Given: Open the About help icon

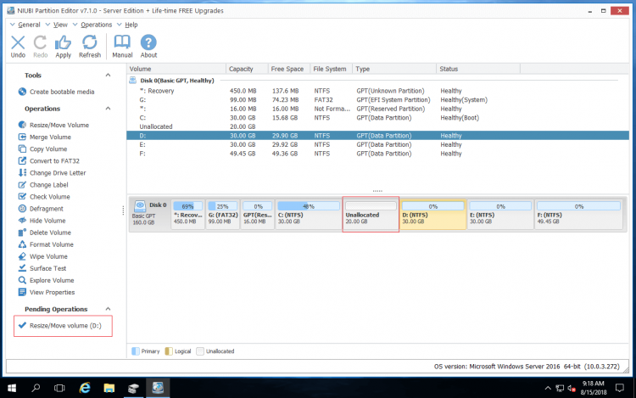Looking at the screenshot, I should (148, 42).
